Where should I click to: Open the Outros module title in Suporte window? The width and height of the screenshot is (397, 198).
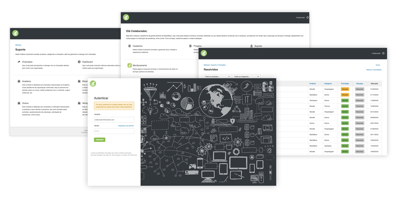click(25, 103)
